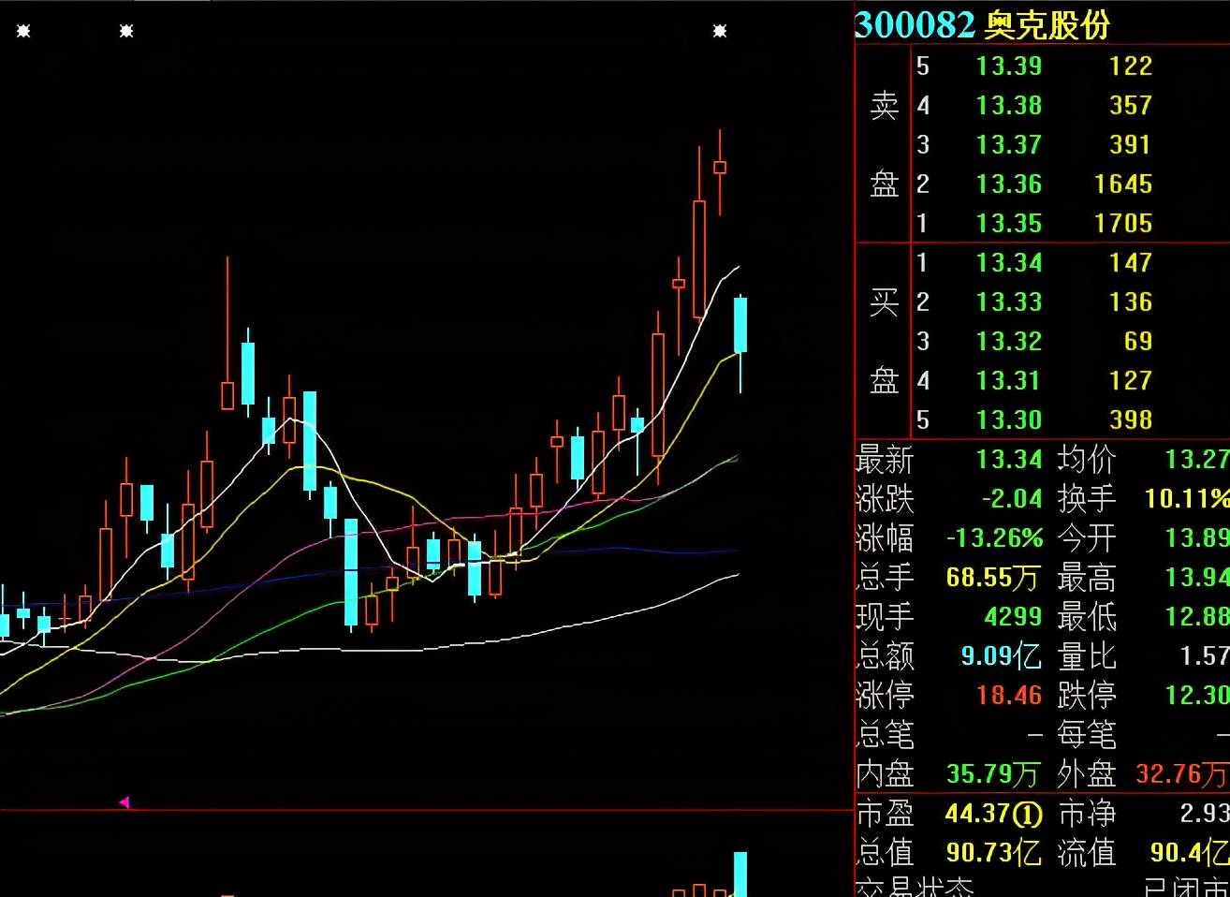Click the latest cyan candlestick on the chart

[x=740, y=325]
